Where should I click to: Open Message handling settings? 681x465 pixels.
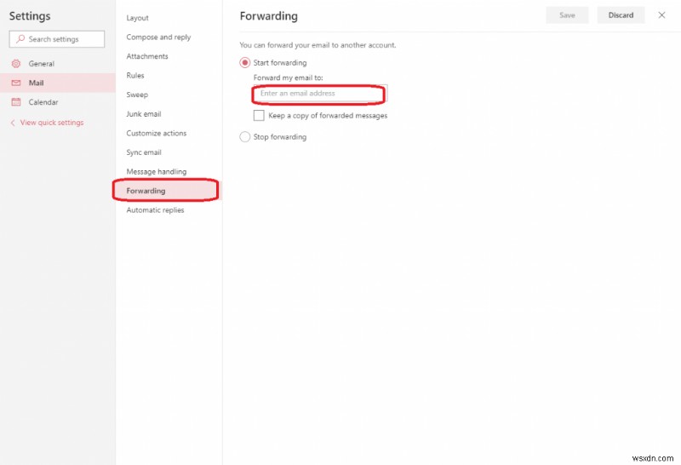tap(157, 171)
